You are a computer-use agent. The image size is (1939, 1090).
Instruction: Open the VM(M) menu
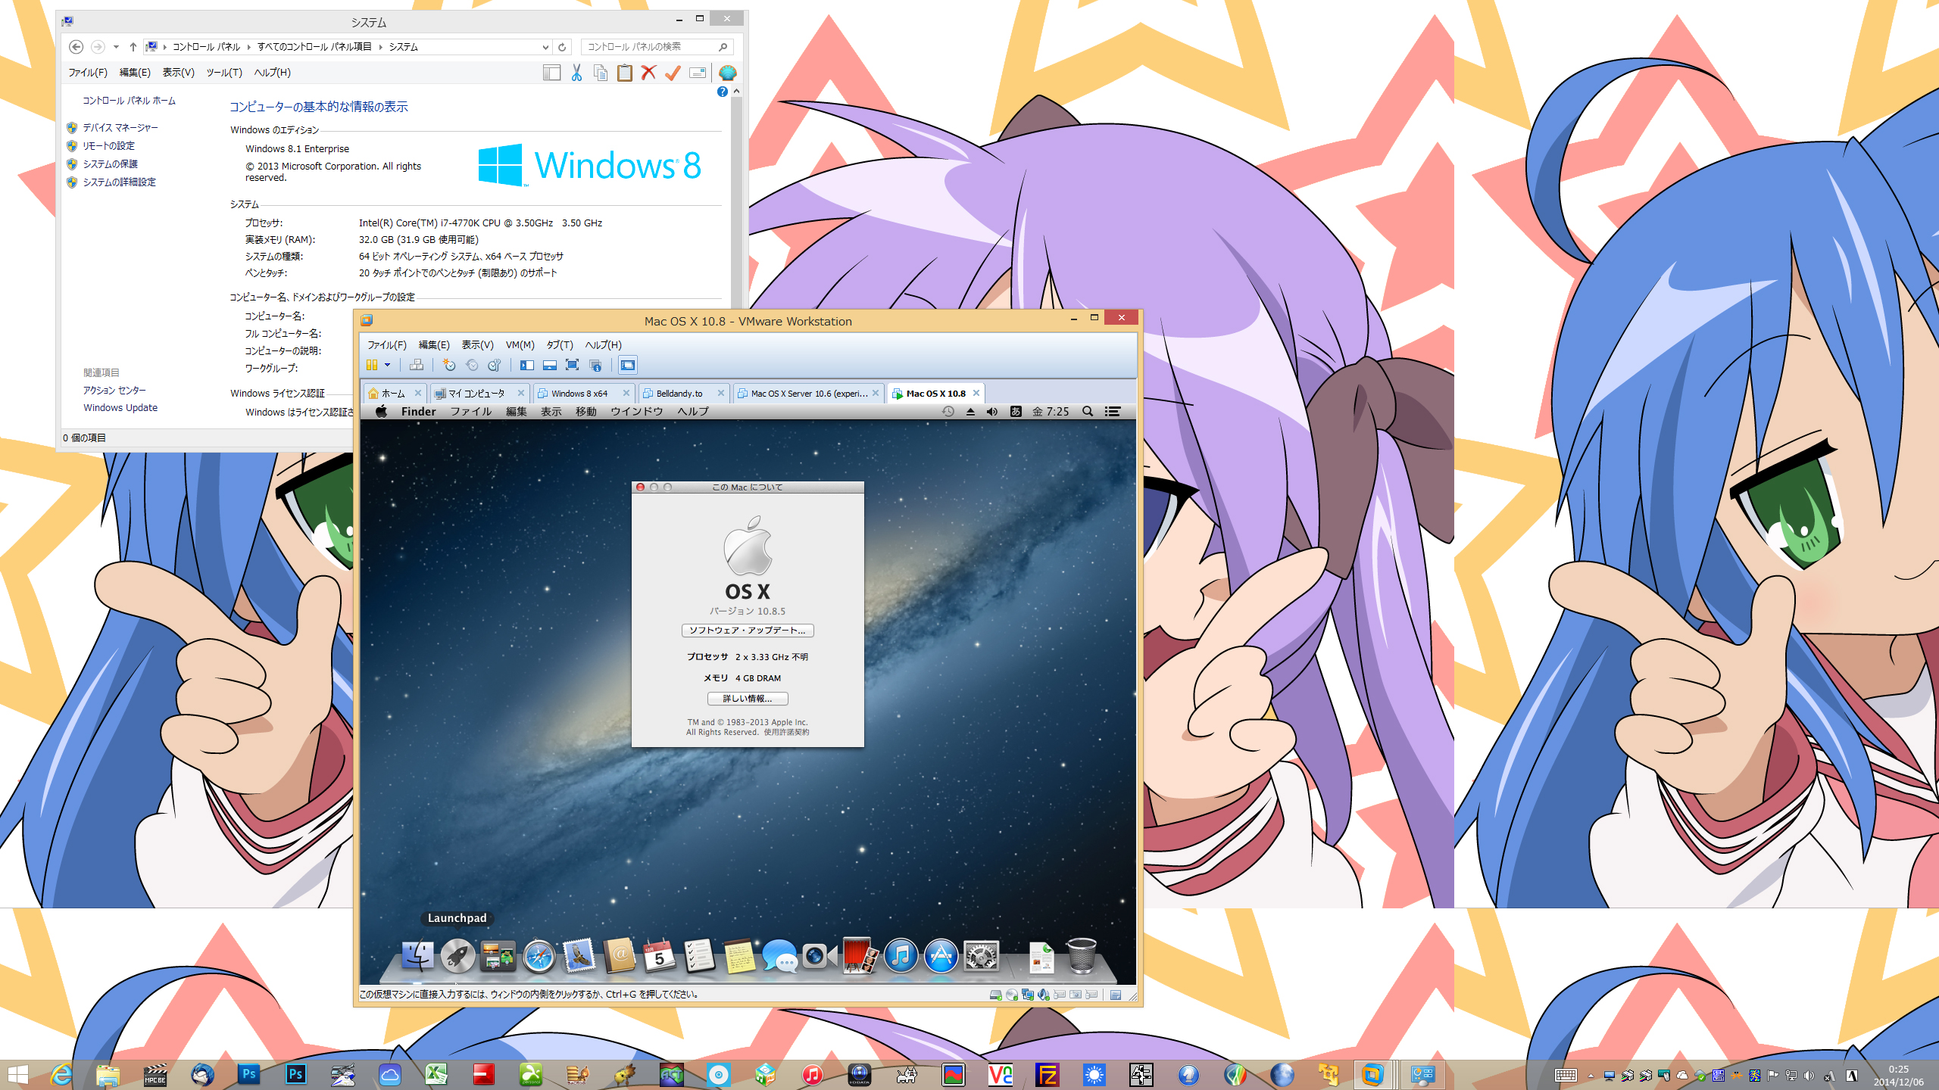pos(520,345)
